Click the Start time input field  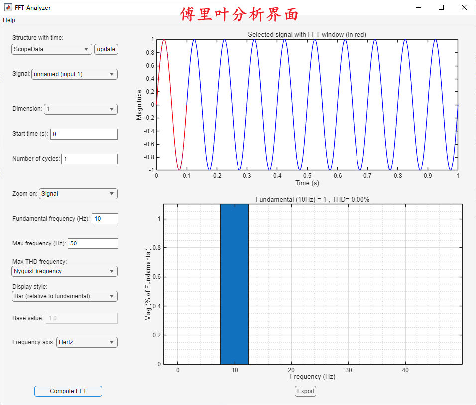click(83, 134)
